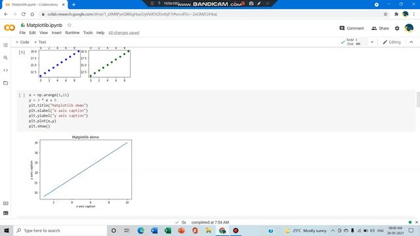
Task: Open the Chrome menu three dots
Action: click(414, 14)
